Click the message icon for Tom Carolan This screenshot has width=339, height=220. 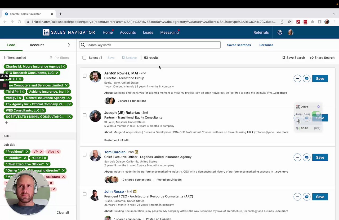(x=307, y=158)
